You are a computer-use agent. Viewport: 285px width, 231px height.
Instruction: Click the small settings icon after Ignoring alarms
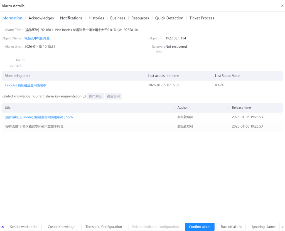coord(282,227)
